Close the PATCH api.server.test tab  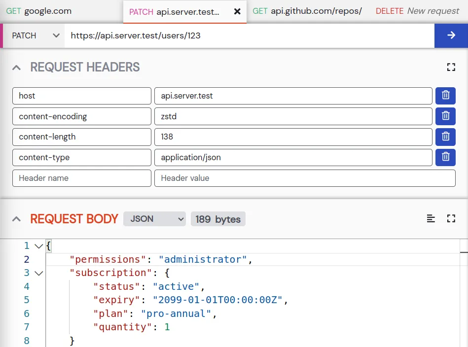(x=237, y=11)
